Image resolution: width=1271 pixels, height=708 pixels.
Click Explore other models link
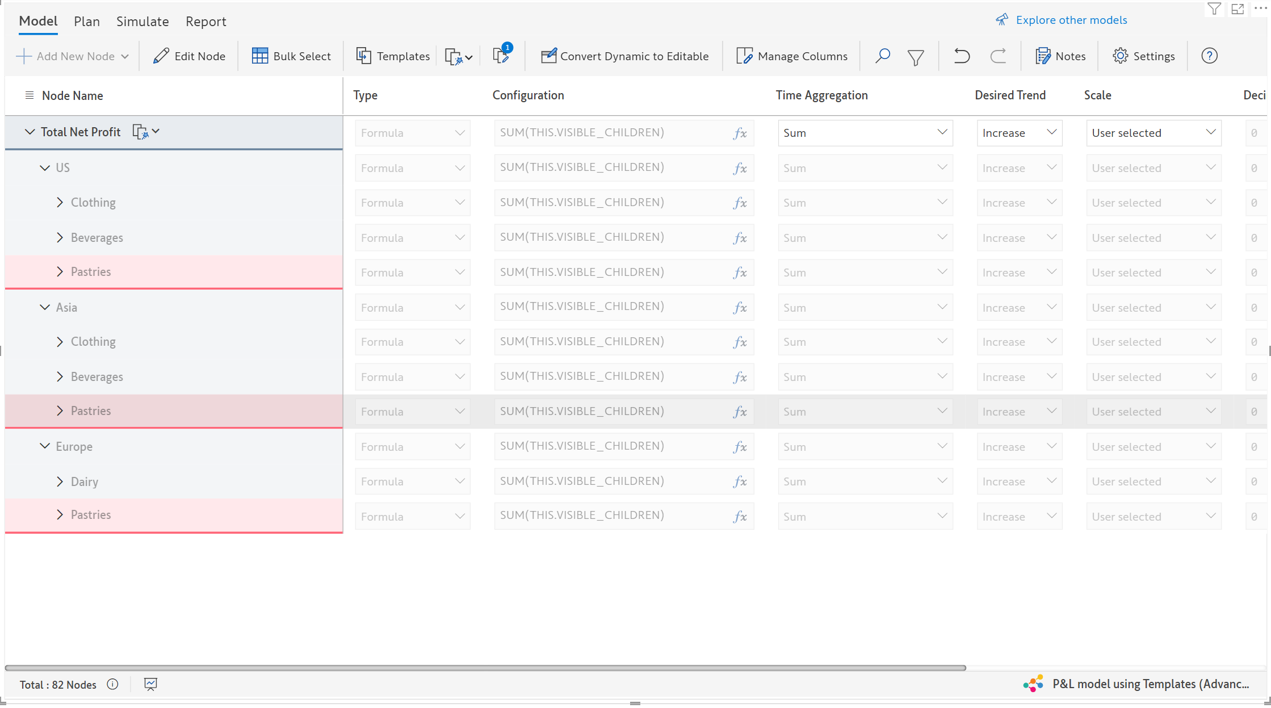1071,20
